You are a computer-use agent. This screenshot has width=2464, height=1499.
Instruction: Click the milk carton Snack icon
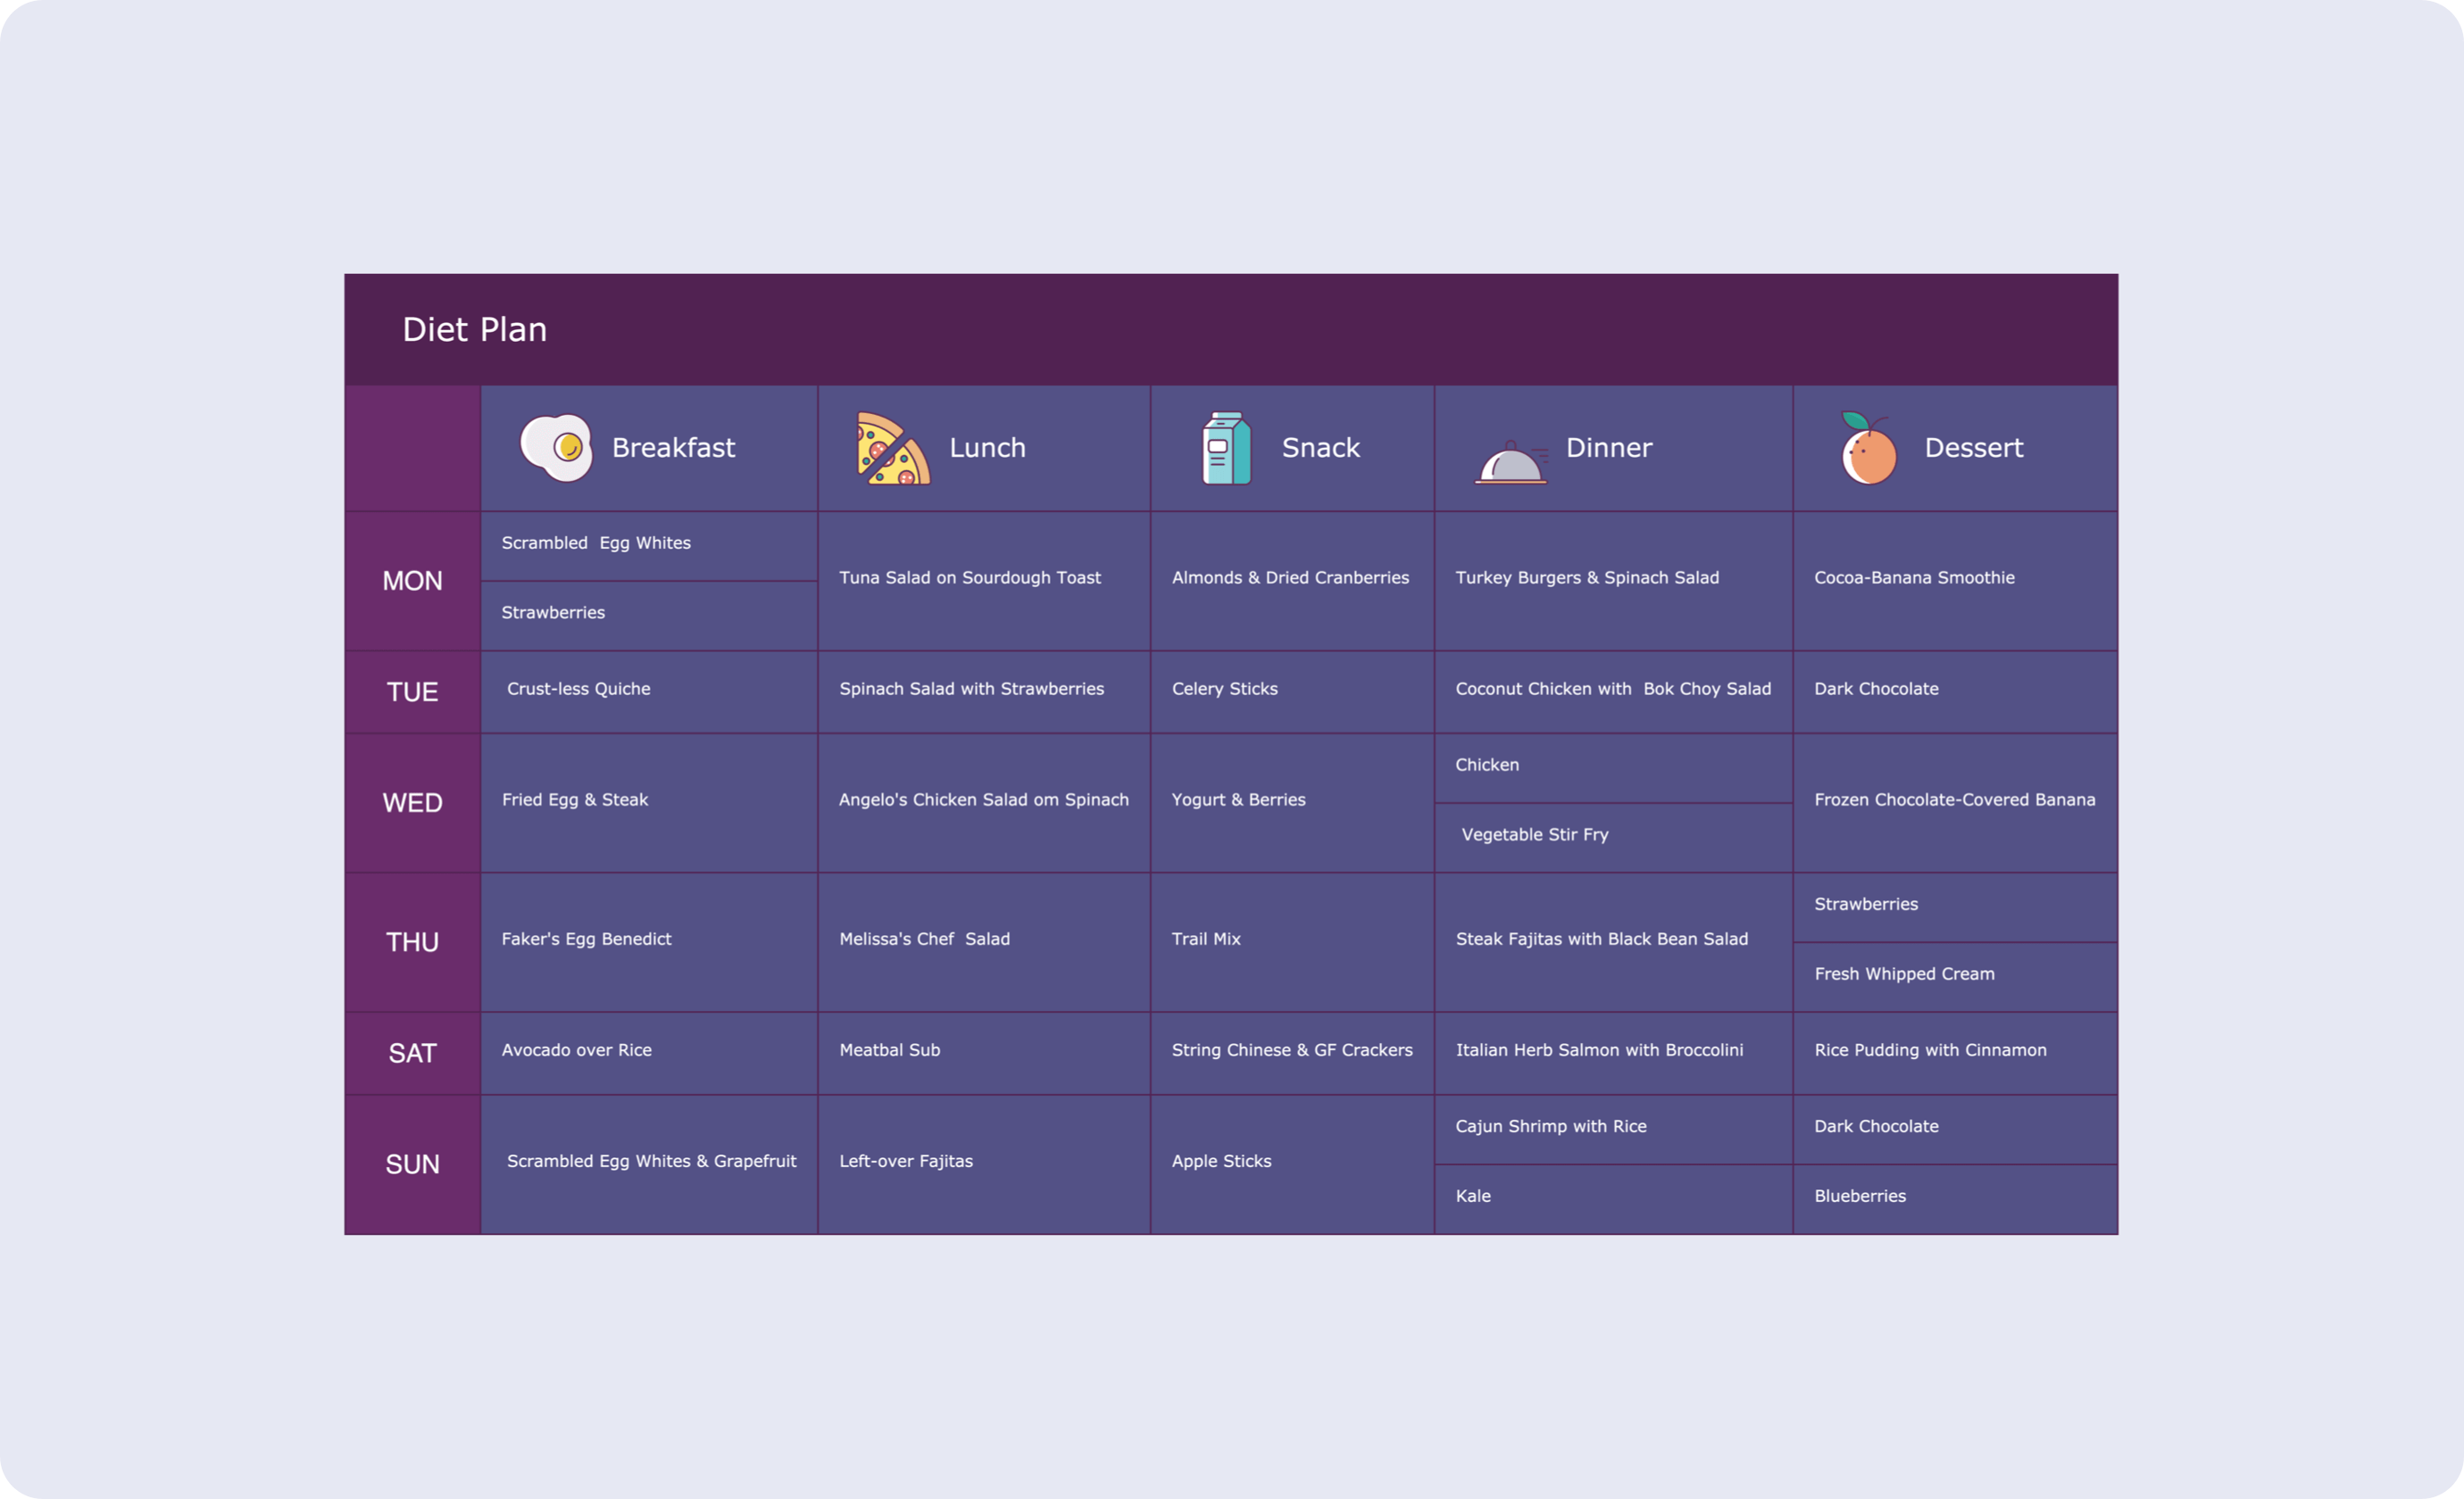coord(1226,449)
